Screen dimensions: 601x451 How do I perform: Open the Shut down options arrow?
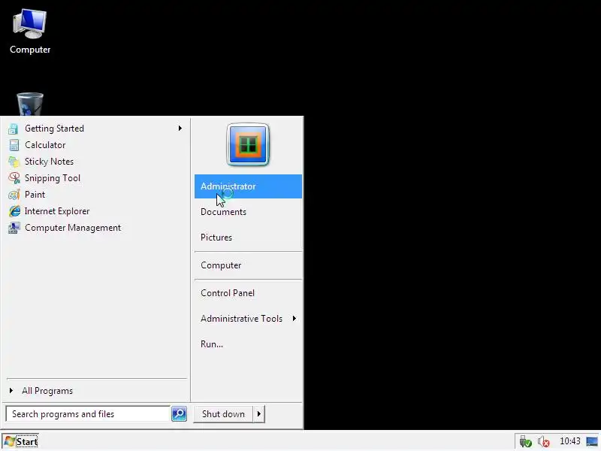259,414
